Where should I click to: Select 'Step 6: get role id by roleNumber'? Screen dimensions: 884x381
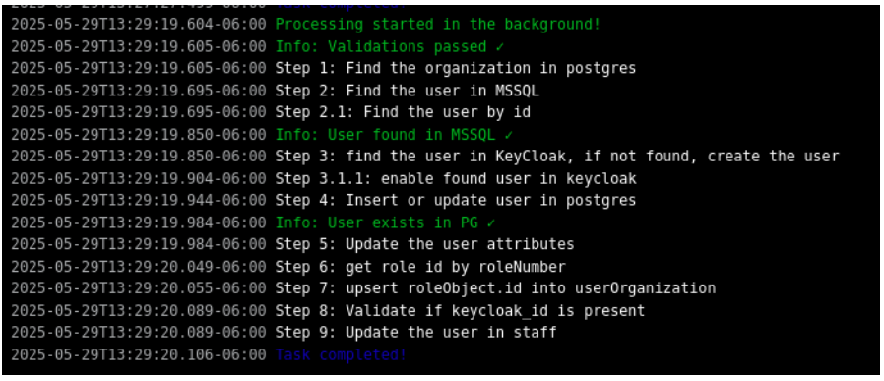coord(420,267)
